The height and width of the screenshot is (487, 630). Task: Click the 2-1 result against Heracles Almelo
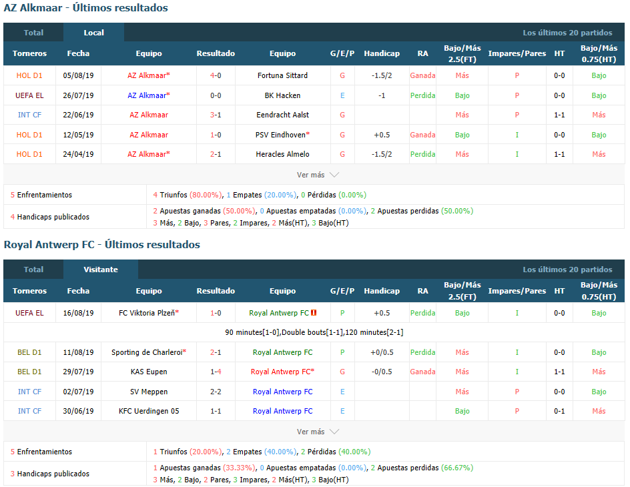(216, 154)
